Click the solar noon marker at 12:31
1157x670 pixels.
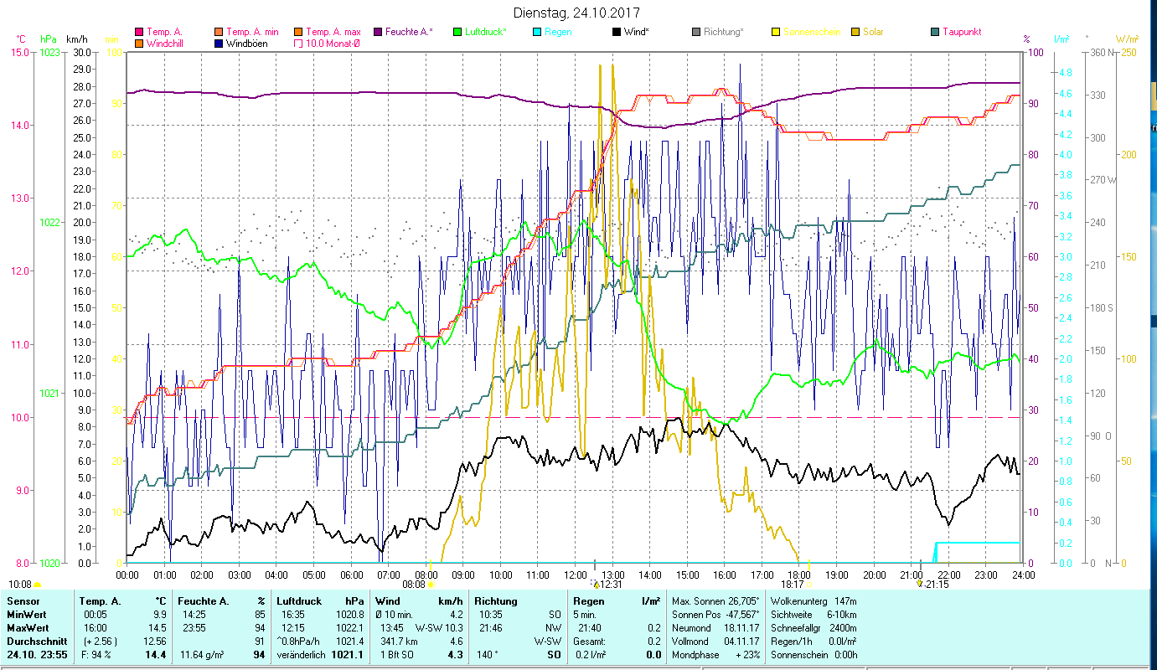coord(596,584)
